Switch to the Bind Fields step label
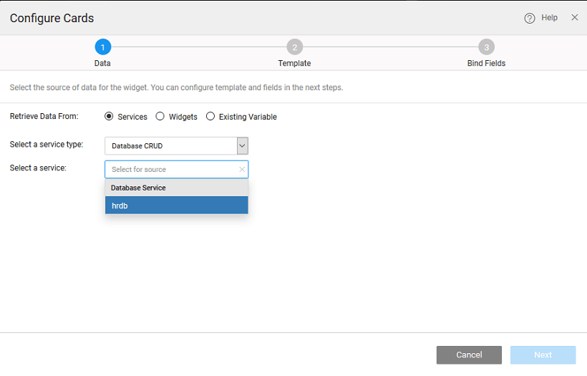 pyautogui.click(x=486, y=63)
